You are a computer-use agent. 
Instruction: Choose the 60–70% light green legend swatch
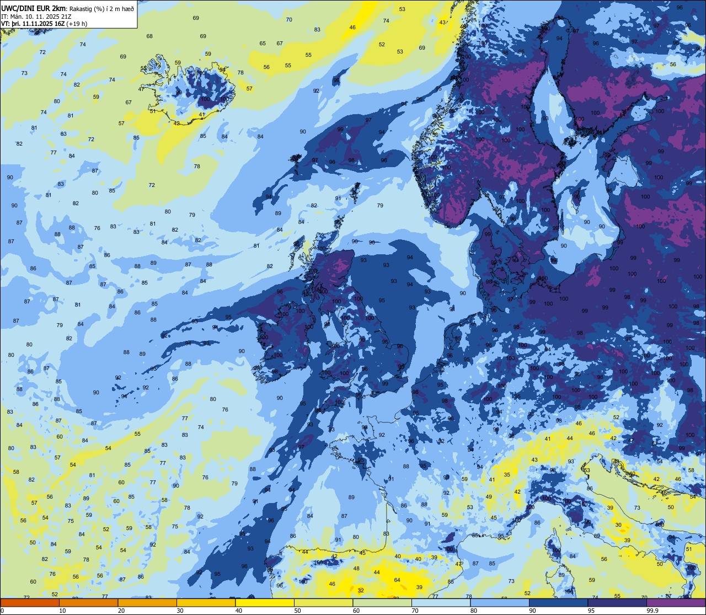[382, 602]
